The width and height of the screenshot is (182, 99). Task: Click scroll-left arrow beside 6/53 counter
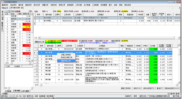[41, 85]
